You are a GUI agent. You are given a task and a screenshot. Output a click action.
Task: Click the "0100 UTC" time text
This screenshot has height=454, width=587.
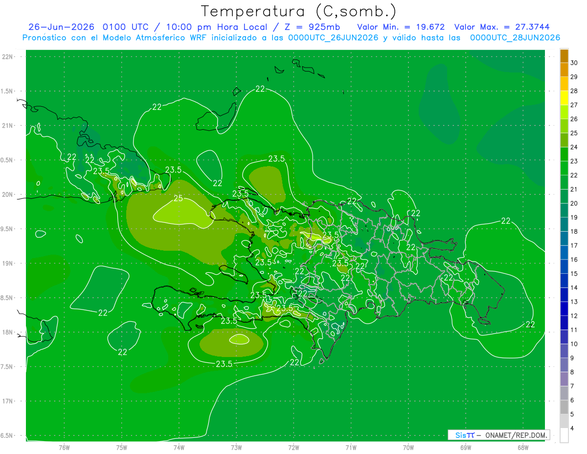pos(127,27)
